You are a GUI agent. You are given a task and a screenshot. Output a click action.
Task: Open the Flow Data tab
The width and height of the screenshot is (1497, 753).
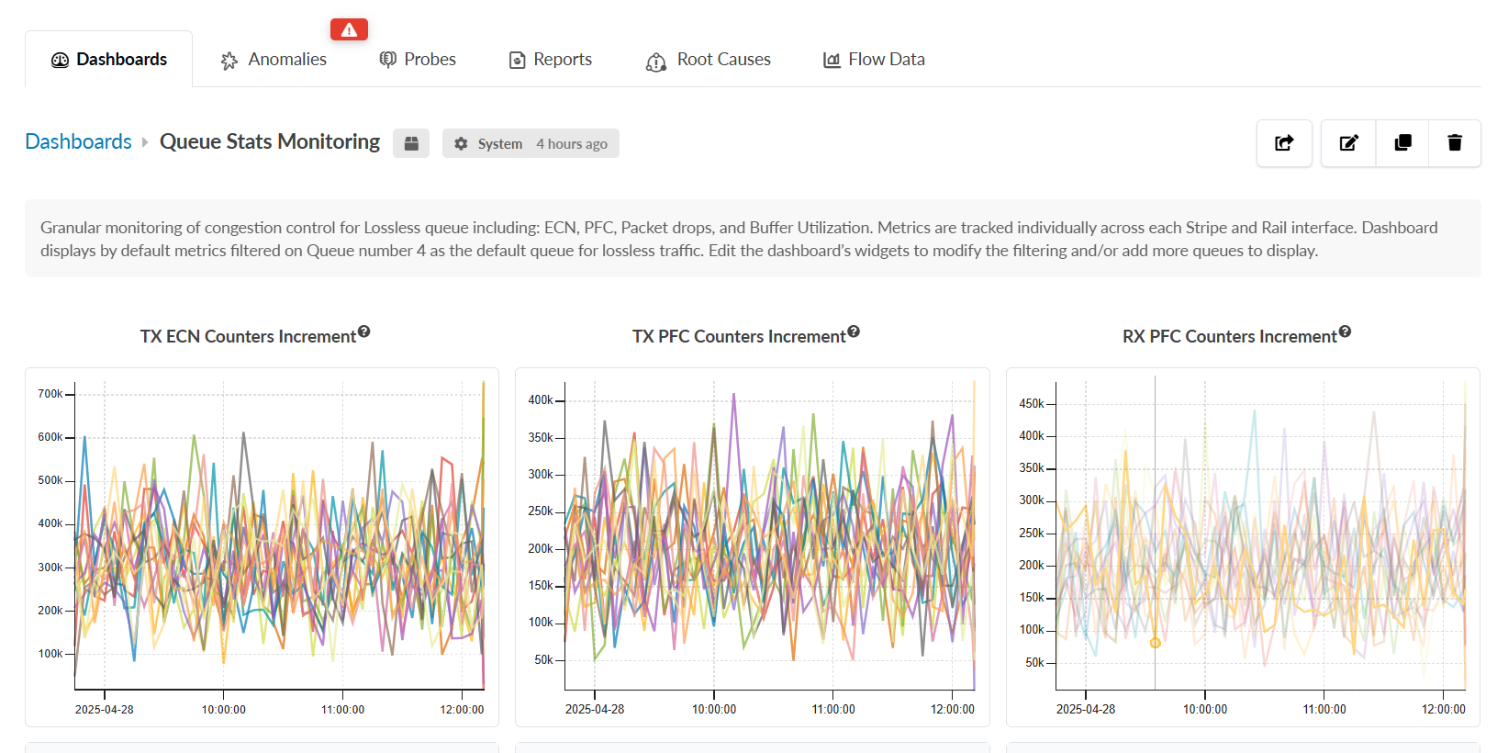click(x=874, y=60)
